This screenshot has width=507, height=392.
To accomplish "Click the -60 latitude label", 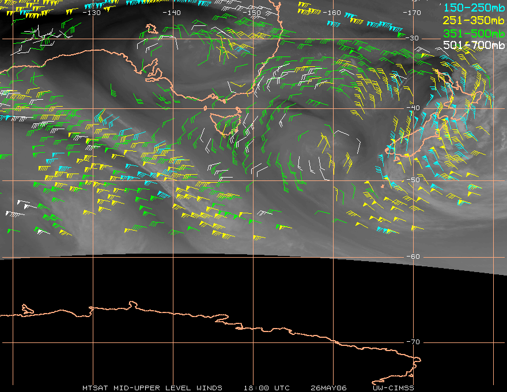I will [x=413, y=257].
